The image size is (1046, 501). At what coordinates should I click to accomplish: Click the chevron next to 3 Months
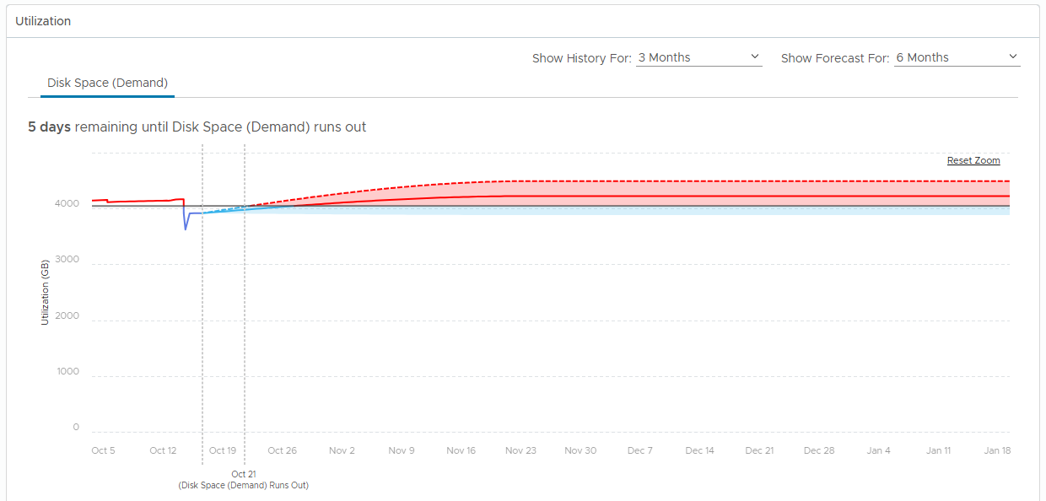(754, 57)
